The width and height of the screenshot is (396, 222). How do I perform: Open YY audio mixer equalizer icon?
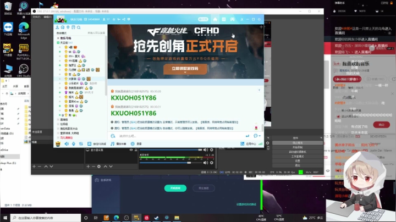click(81, 144)
